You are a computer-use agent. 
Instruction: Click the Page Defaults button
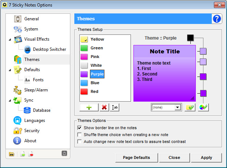tap(136, 157)
